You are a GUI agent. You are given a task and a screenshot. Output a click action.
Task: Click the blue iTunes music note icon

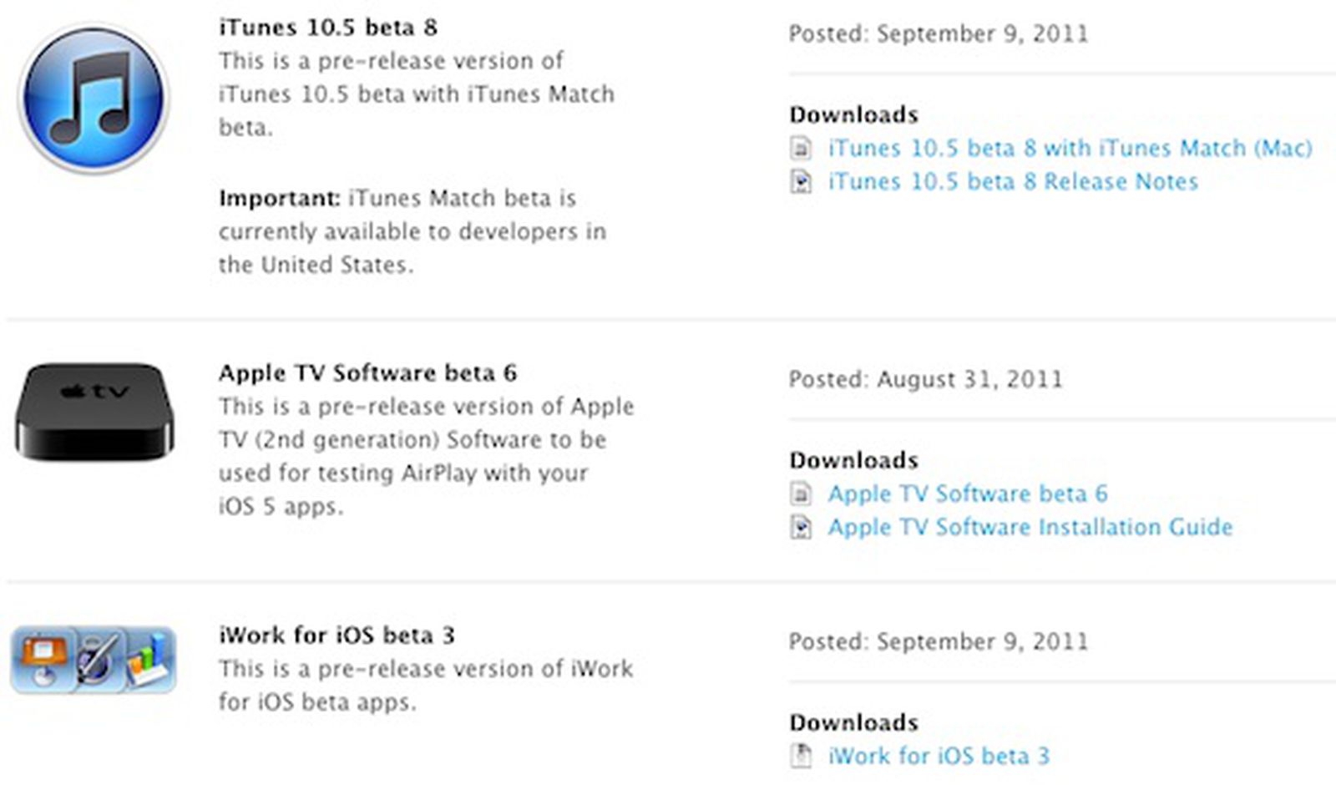click(94, 99)
